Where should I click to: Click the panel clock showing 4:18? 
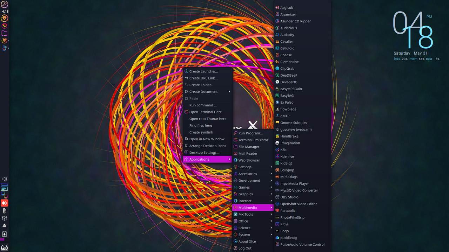tap(5, 12)
